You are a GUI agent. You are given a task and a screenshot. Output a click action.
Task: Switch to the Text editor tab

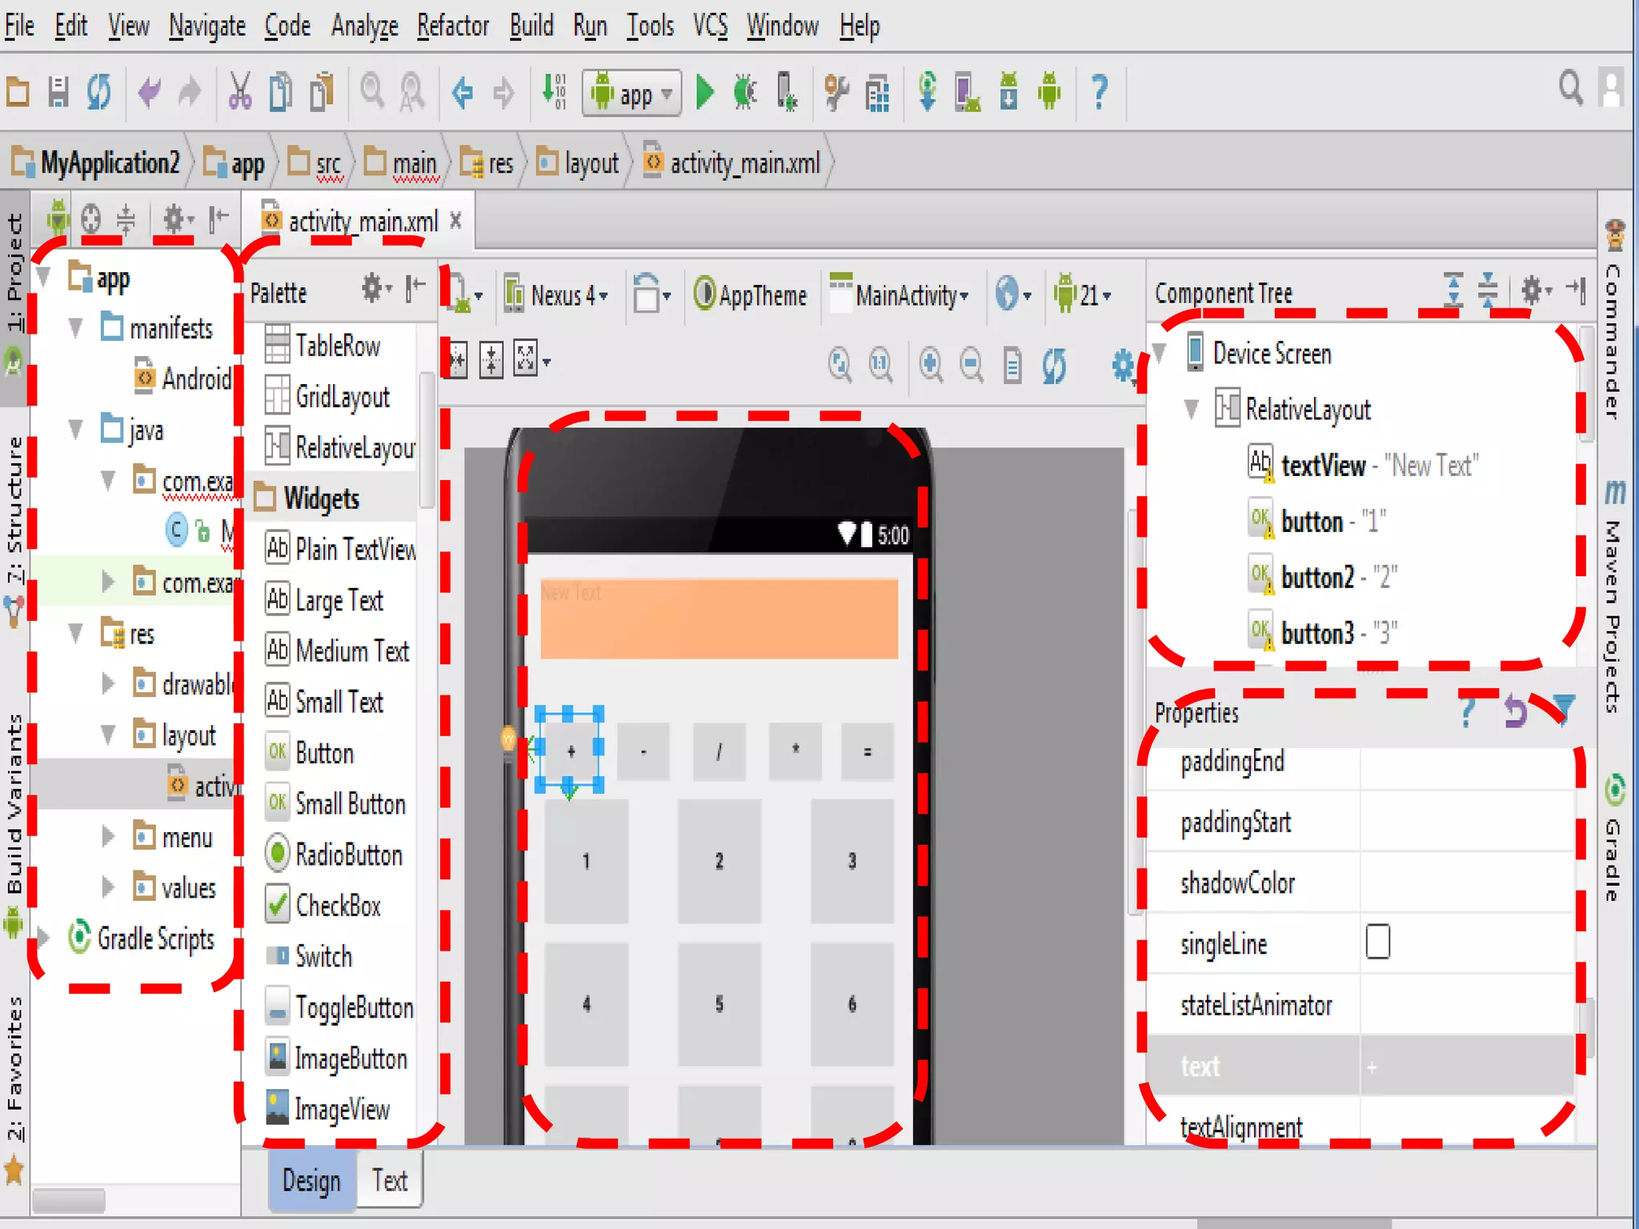(x=389, y=1180)
